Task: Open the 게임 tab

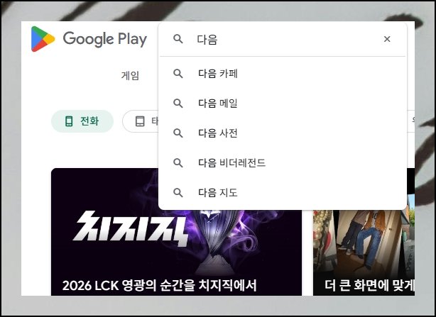Action: tap(130, 75)
